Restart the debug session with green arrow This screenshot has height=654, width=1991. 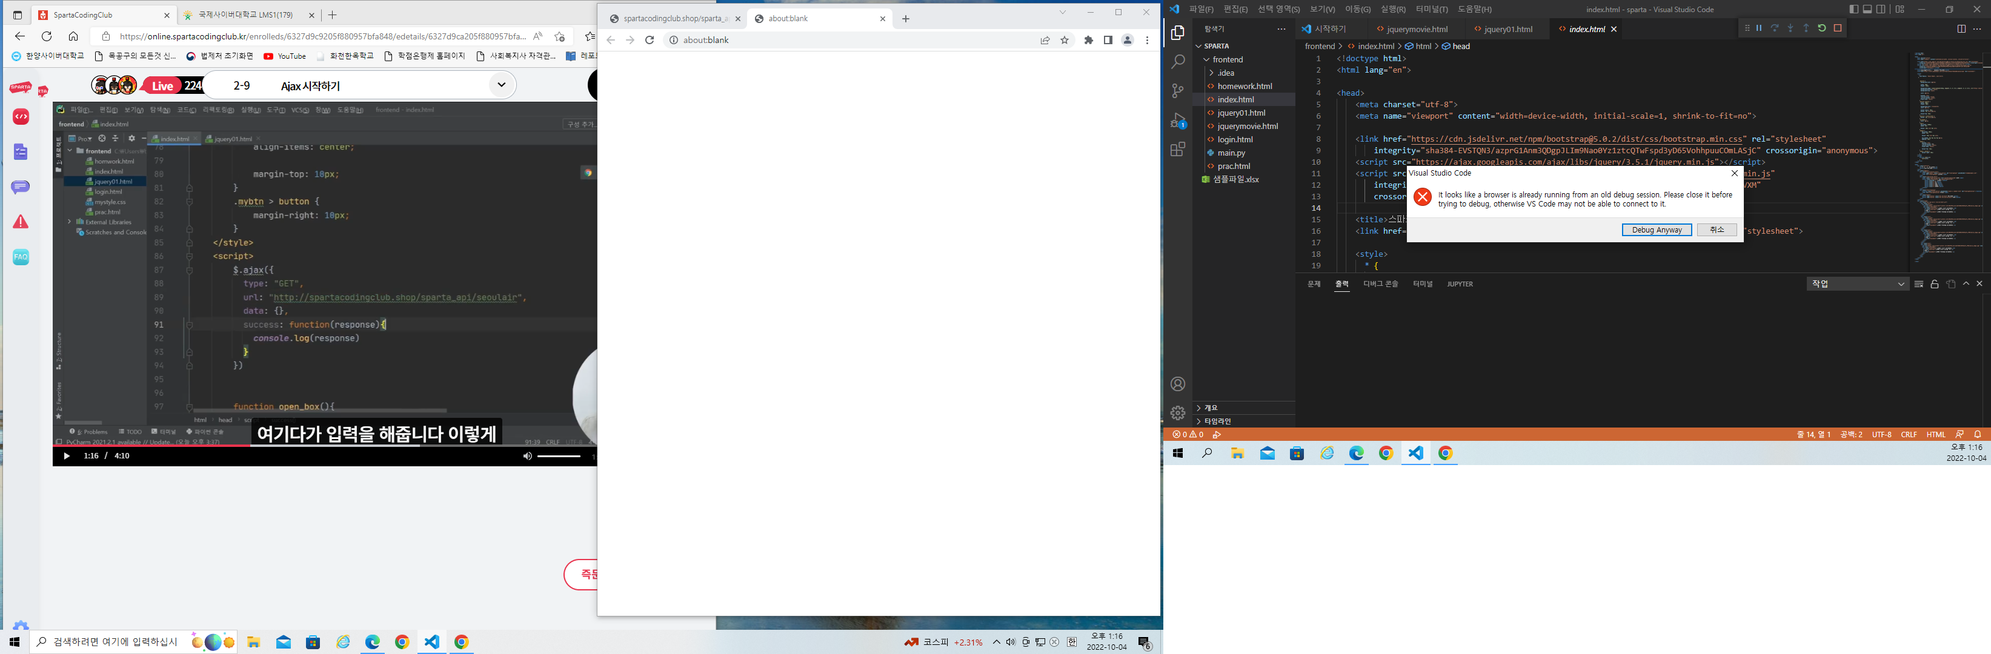[1822, 28]
